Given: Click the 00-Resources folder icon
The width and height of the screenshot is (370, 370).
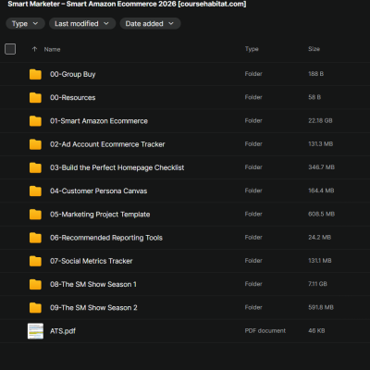Looking at the screenshot, I should click(x=35, y=98).
